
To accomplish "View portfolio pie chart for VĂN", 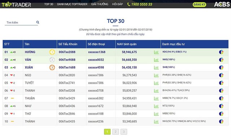I will coord(221,60).
